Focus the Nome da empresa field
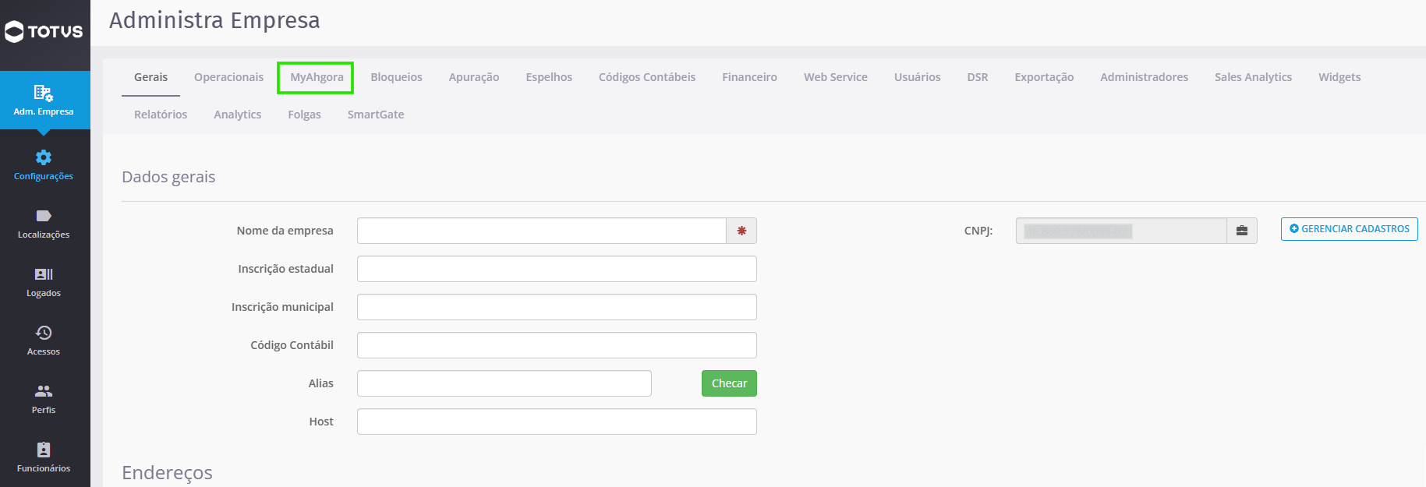Screen dimensions: 1426x487 pos(542,231)
